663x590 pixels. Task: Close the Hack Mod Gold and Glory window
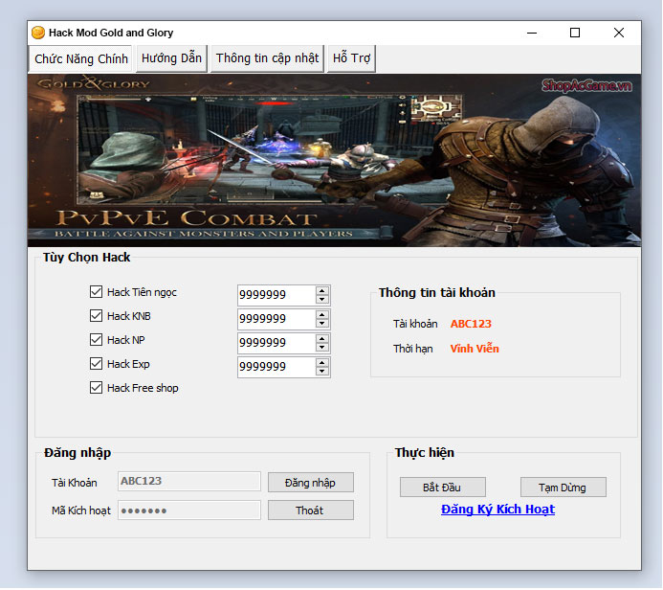619,33
